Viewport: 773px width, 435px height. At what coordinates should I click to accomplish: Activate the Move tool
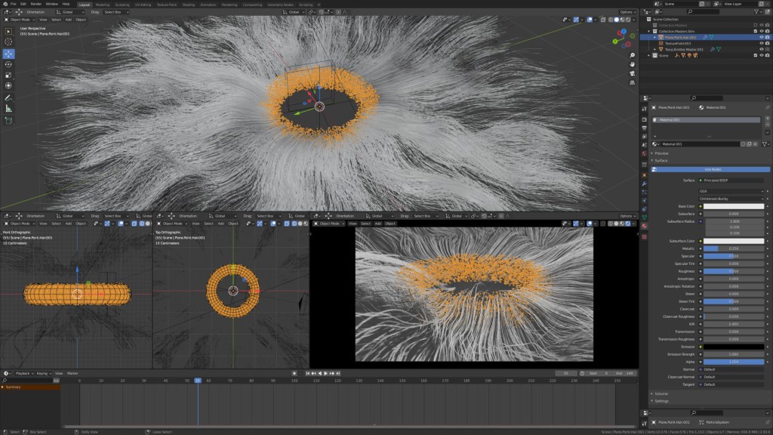[x=8, y=54]
